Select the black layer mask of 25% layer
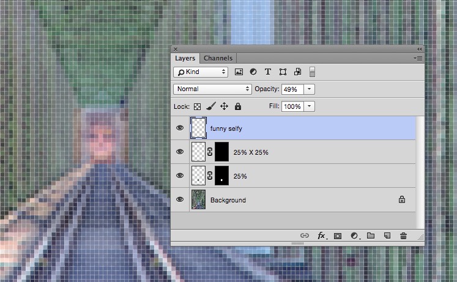Screen dimensions: 457x282 pos(221,176)
